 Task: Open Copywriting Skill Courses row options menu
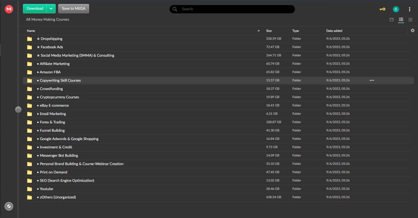click(x=372, y=80)
